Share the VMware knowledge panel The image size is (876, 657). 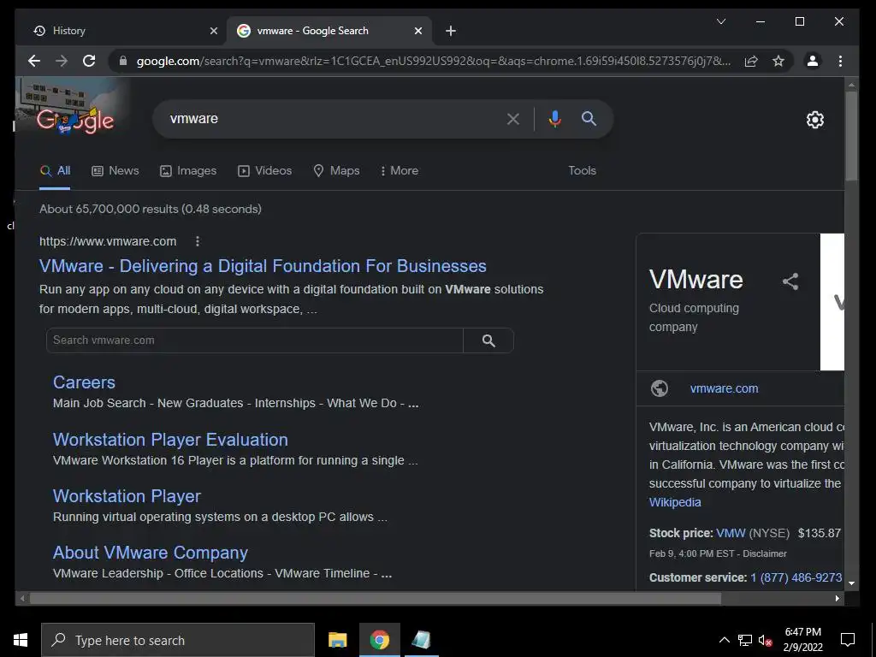pyautogui.click(x=790, y=281)
